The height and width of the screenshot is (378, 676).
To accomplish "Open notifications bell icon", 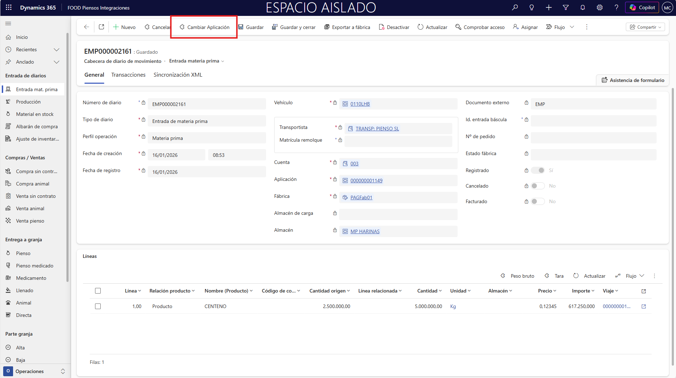I will coord(583,7).
